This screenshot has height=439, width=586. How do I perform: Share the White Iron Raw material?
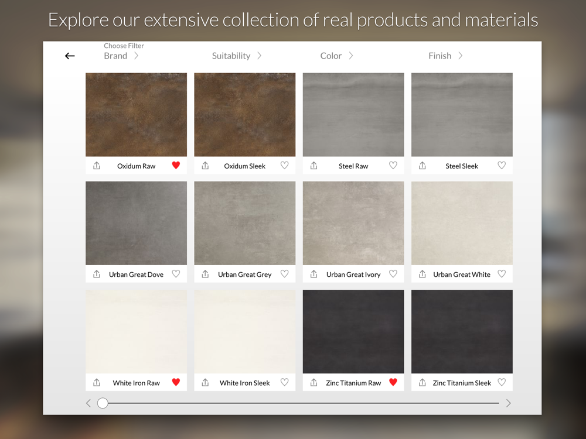97,382
